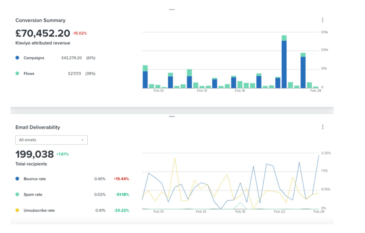
Task: Click the £10k axis label
Action: (325, 50)
